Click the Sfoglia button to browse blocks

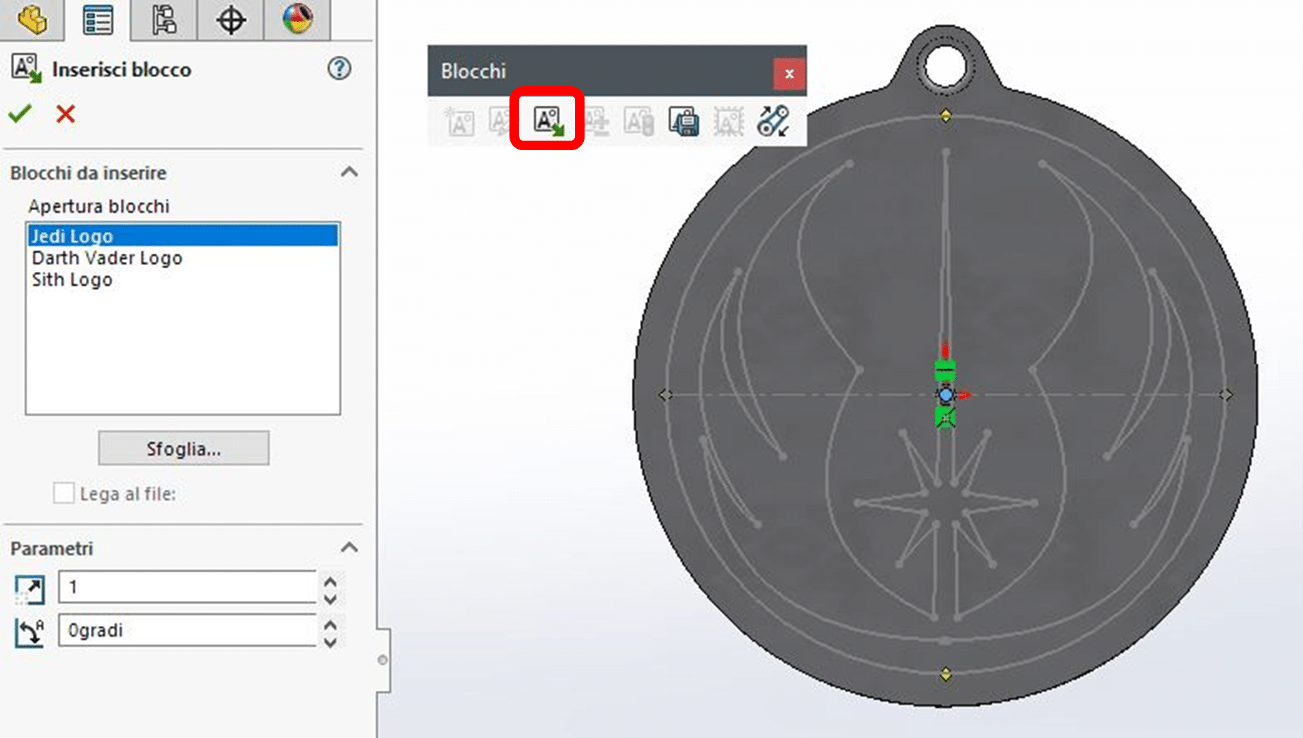point(183,448)
